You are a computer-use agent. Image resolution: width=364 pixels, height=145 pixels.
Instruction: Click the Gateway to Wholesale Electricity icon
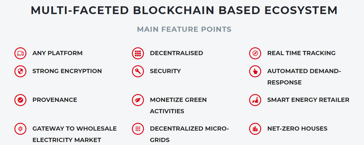[x=20, y=129]
